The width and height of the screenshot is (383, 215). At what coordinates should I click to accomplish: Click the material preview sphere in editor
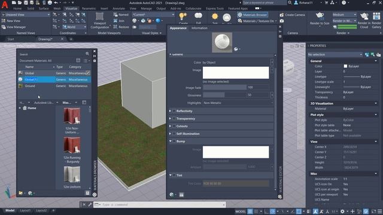(x=222, y=42)
